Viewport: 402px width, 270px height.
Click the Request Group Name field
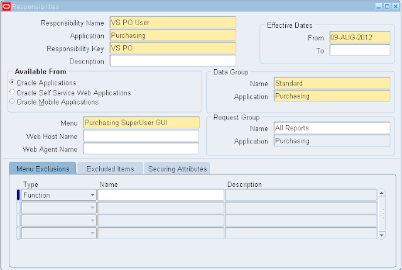332,128
